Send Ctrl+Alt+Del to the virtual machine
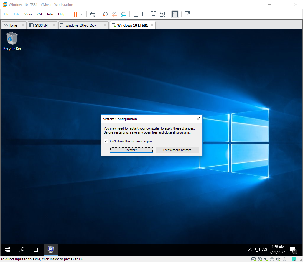303x262 pixels. coord(93,14)
